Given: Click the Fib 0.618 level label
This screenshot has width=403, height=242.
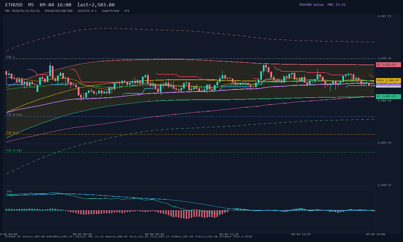Looking at the screenshot, I should 14,115.
